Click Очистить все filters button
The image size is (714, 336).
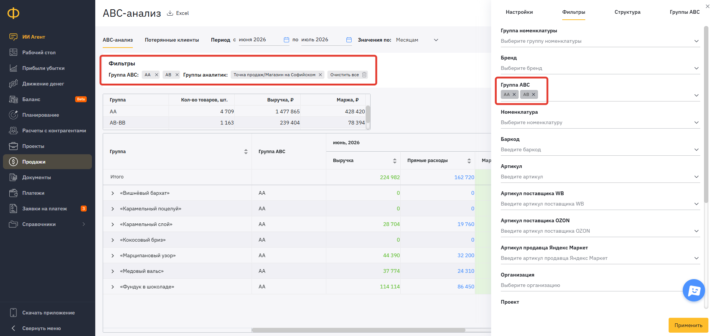[x=348, y=75]
